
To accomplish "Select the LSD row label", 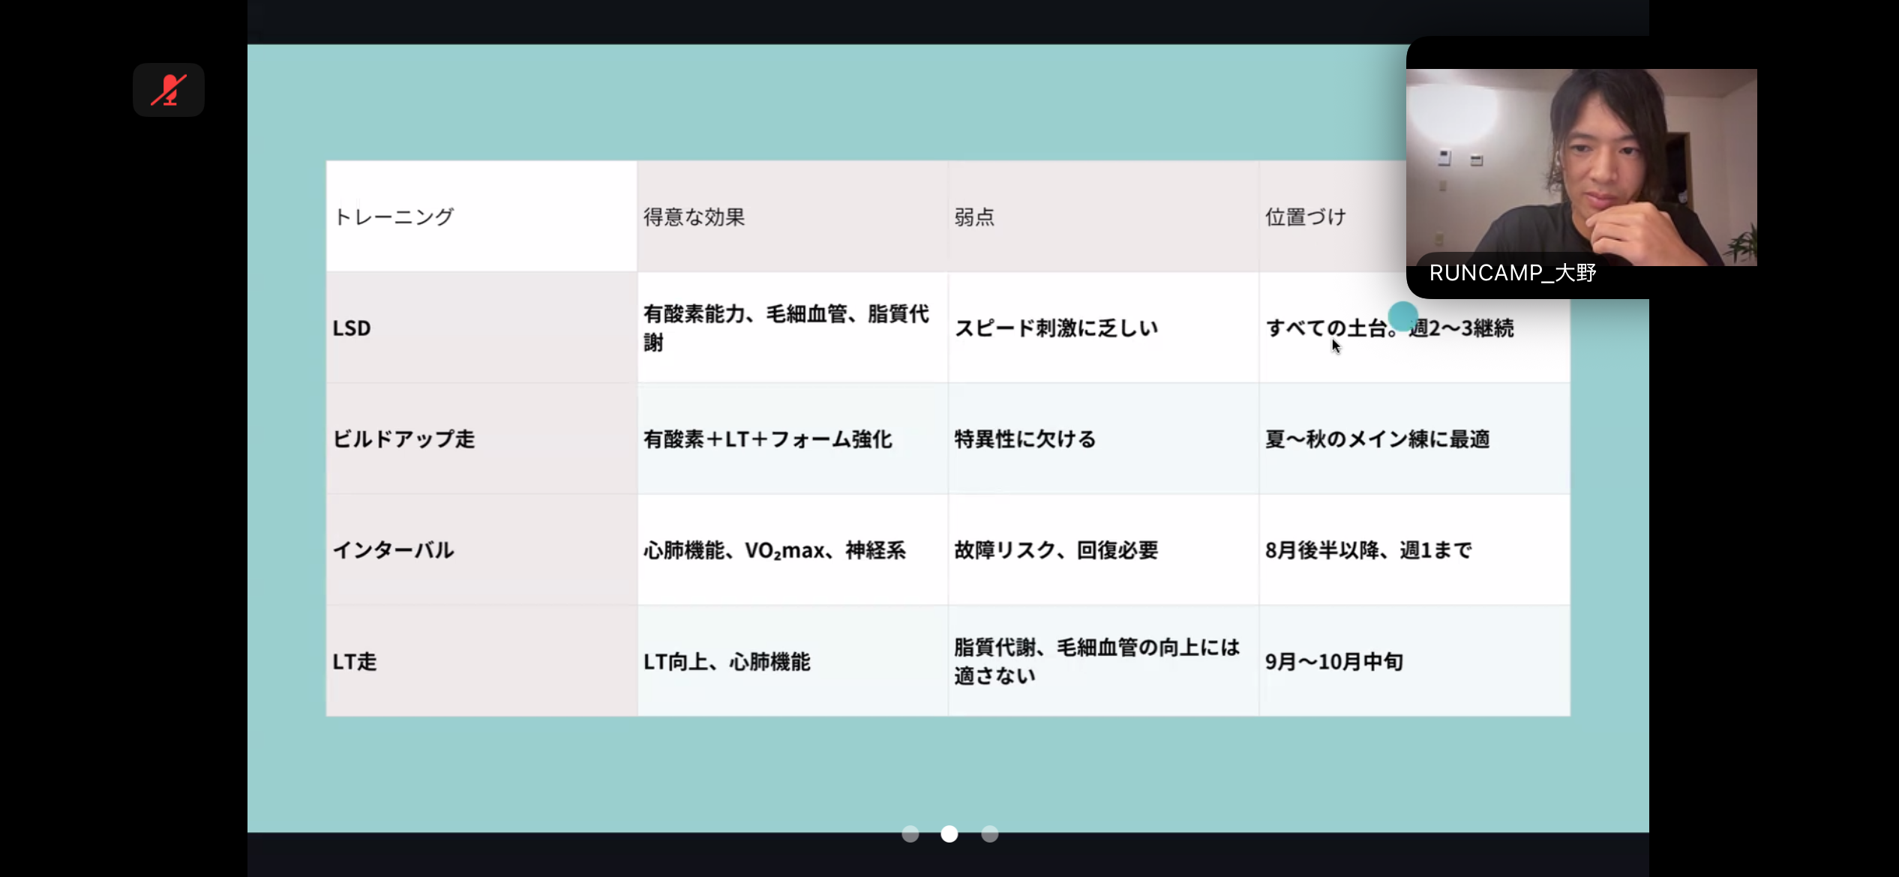I will 352,328.
